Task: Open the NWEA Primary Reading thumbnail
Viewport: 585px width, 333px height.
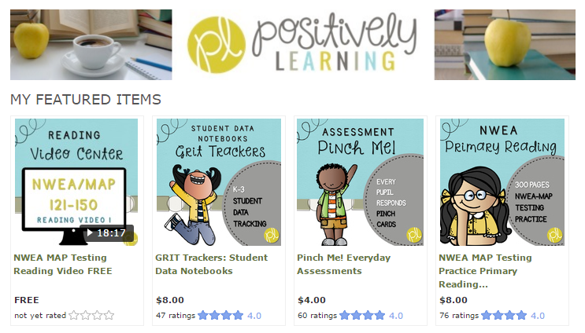Action: point(502,182)
